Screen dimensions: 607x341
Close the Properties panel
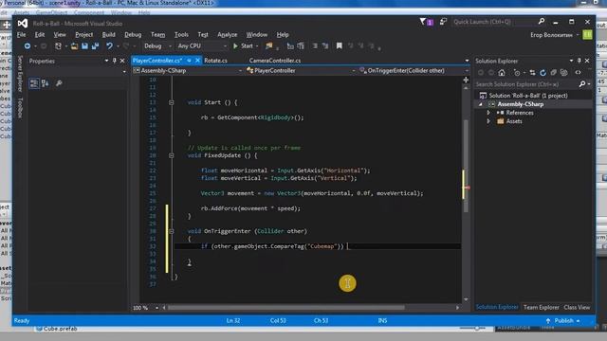click(x=122, y=61)
